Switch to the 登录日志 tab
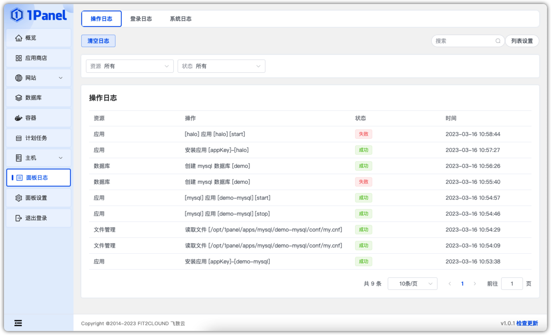551x335 pixels. click(141, 19)
